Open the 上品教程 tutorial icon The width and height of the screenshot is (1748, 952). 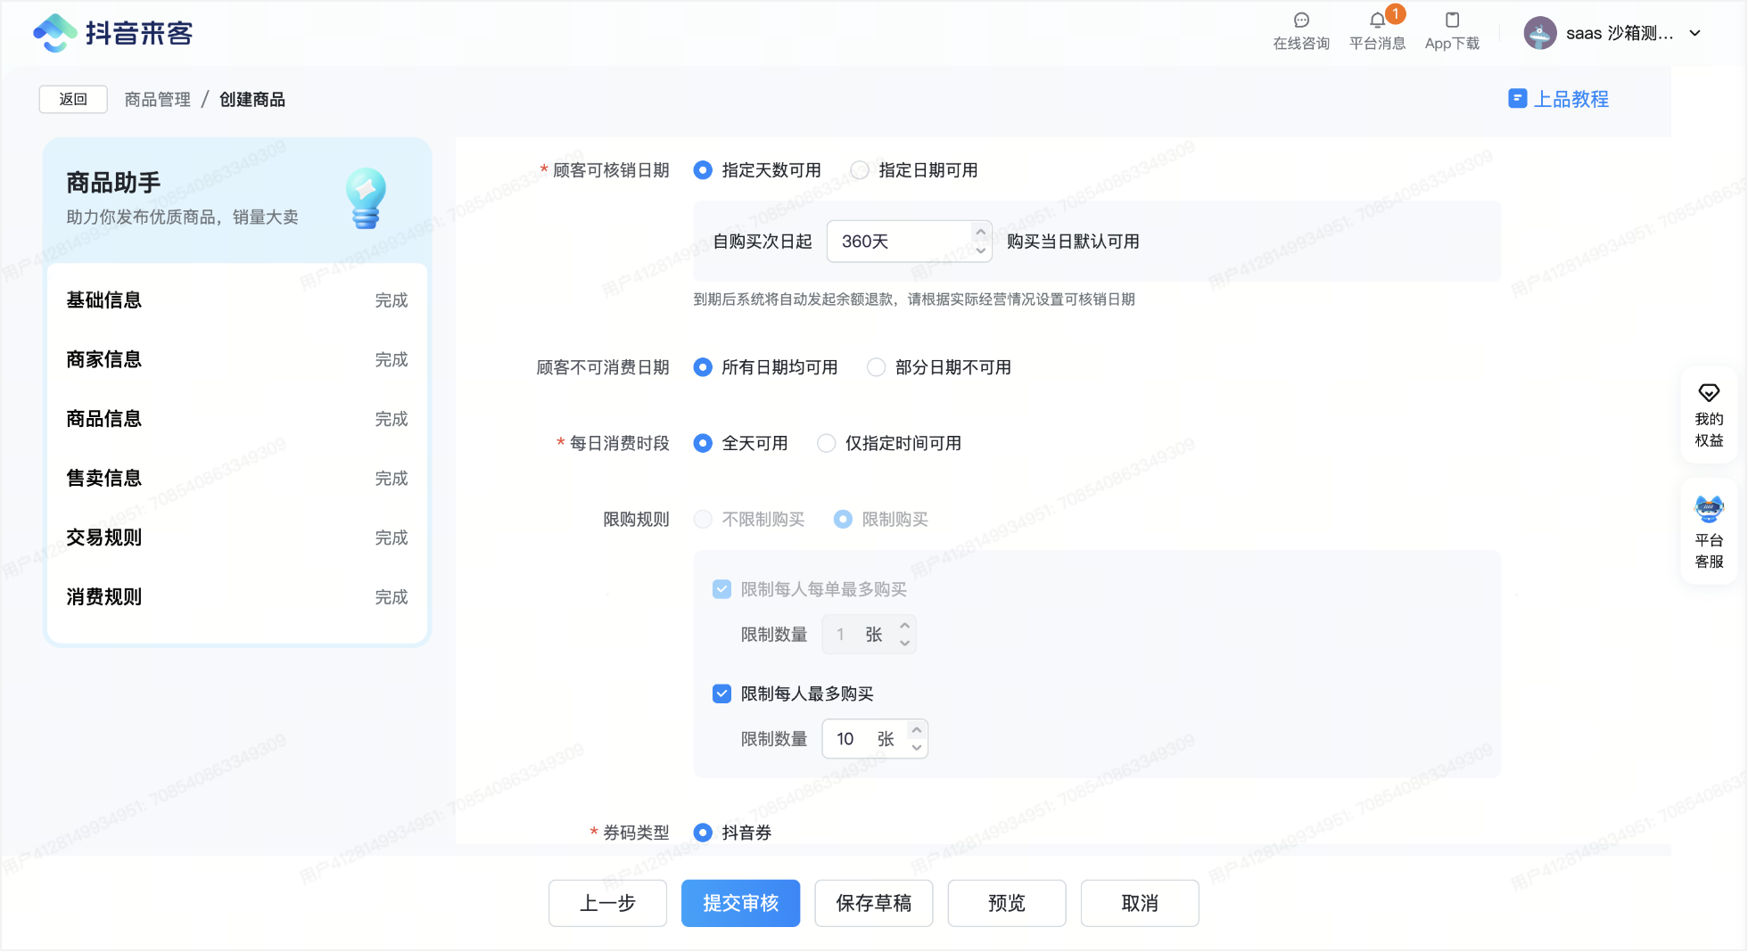point(1517,99)
